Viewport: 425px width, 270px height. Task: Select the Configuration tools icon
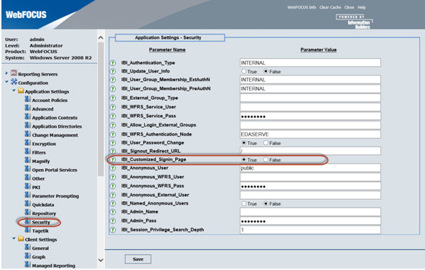pos(14,82)
